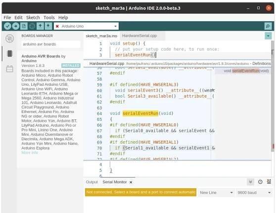The image size is (276, 213).
Task: Save sketch with the down-arrow icon
Action: click(48, 26)
